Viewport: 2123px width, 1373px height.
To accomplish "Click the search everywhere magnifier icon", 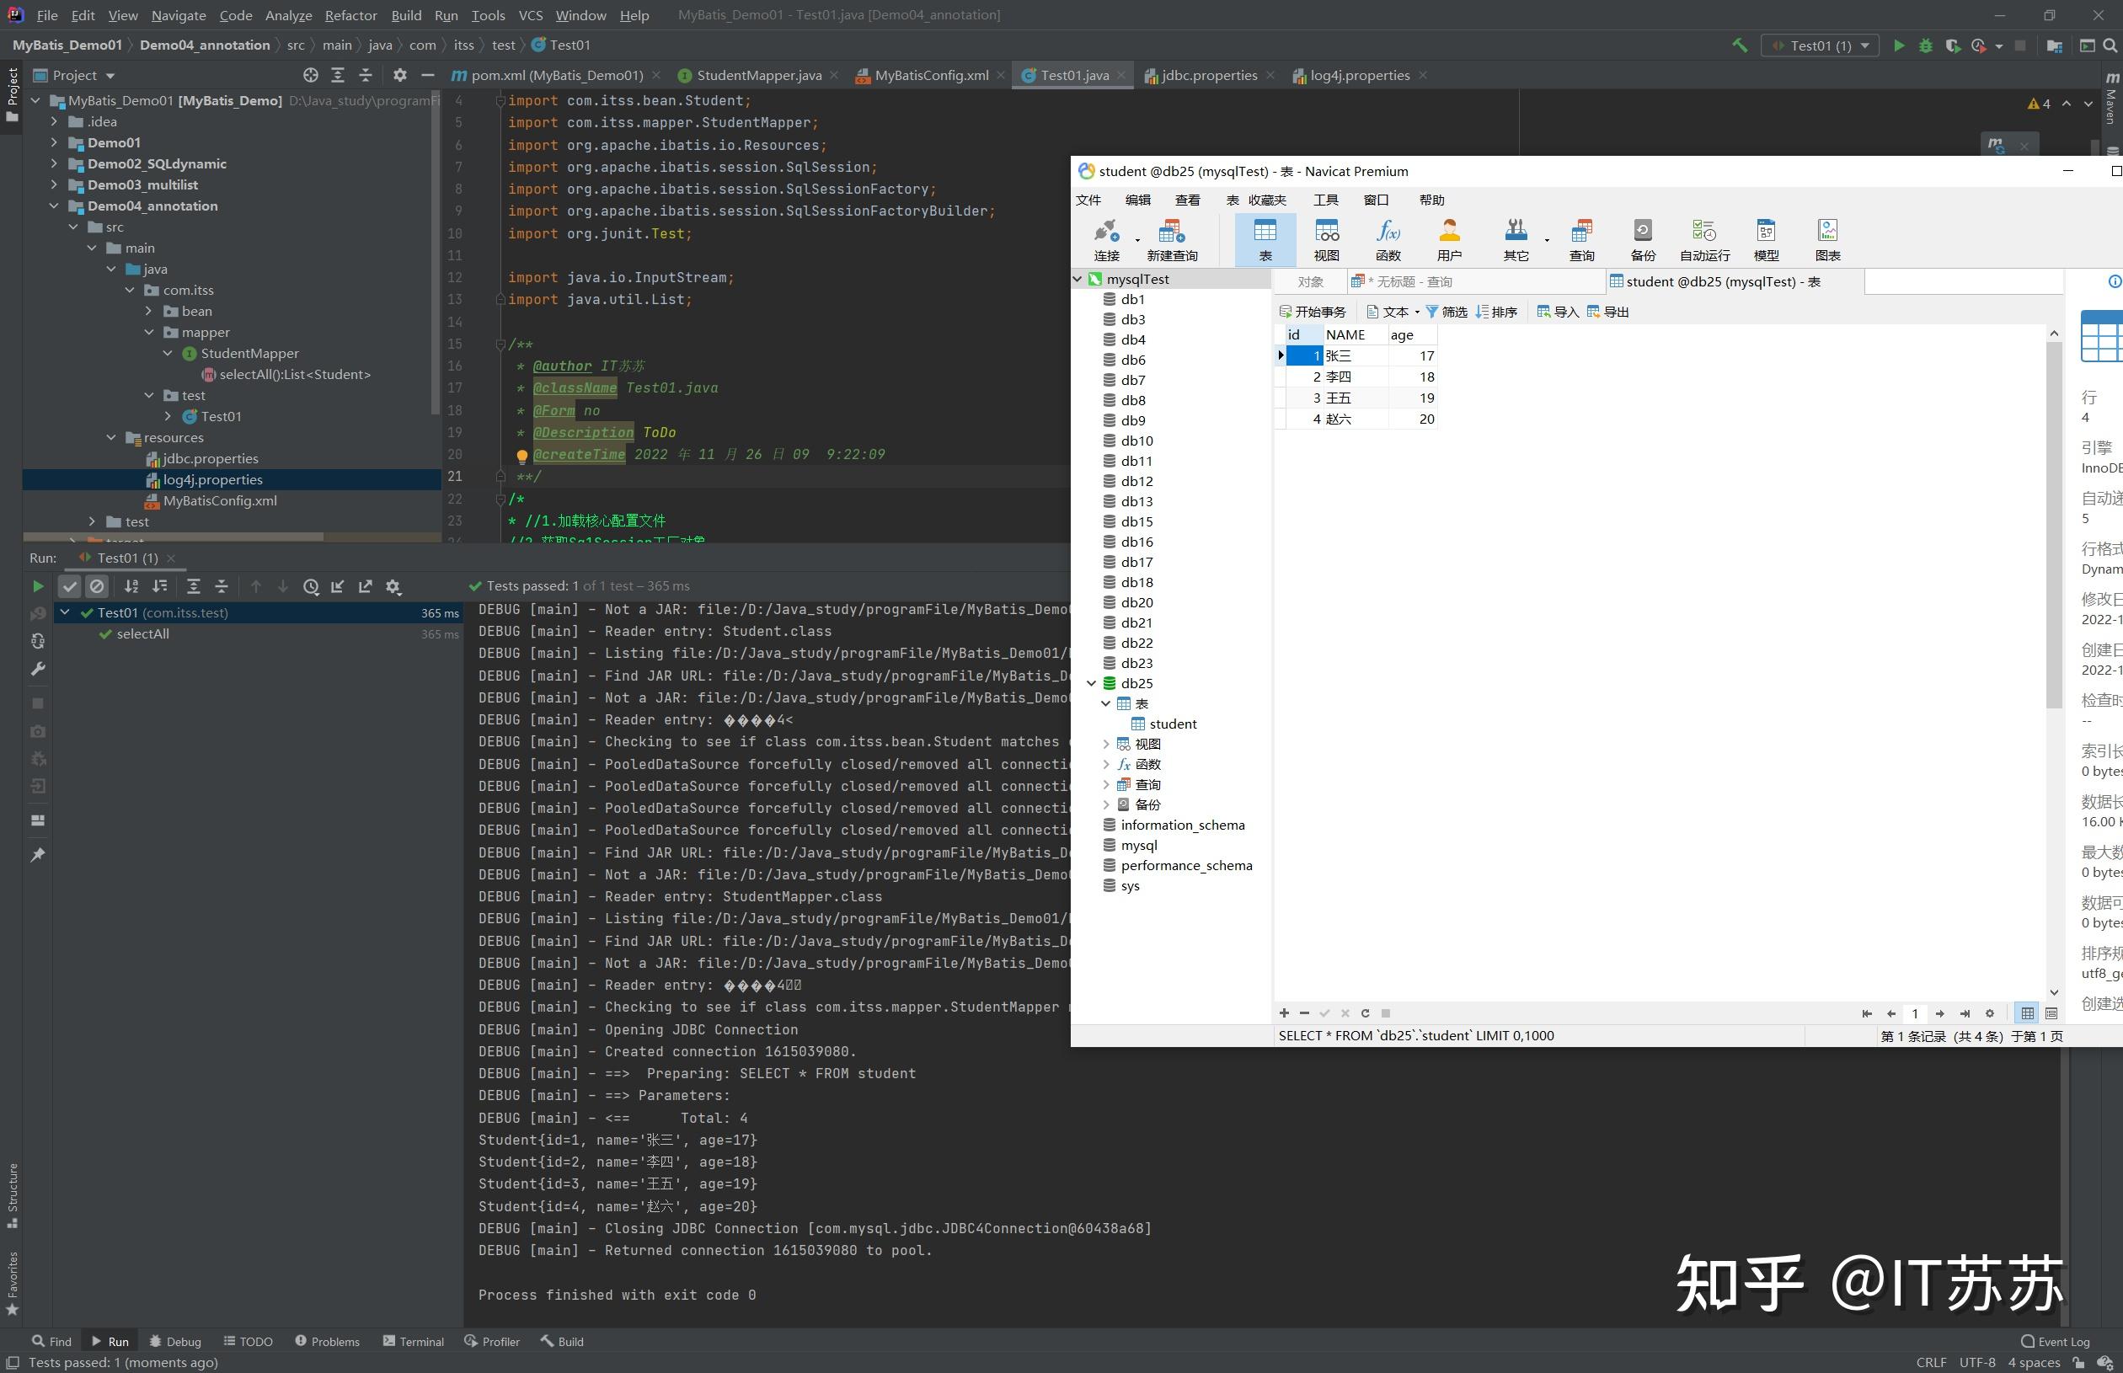I will pyautogui.click(x=2110, y=45).
